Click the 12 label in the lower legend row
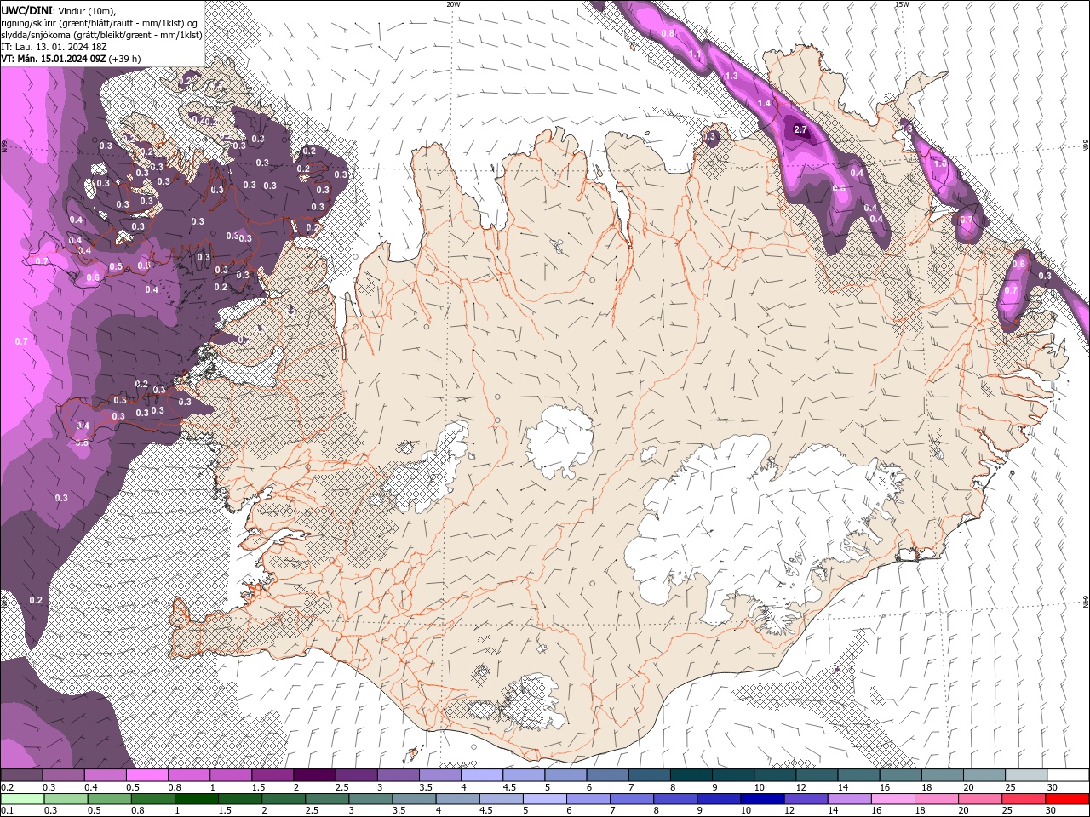Viewport: 1090px width, 817px height. pos(789,811)
